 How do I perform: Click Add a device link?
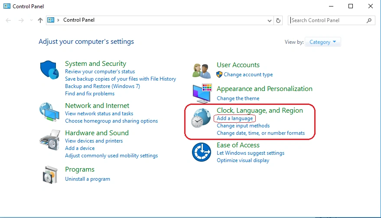point(80,148)
